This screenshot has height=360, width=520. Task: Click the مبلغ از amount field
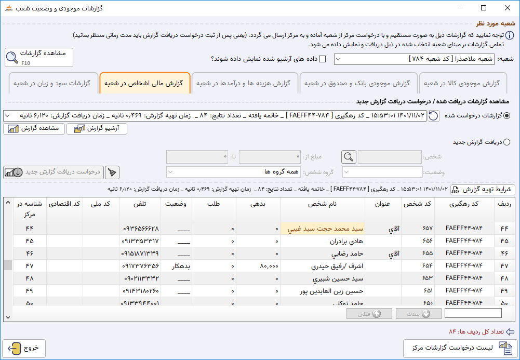point(270,157)
